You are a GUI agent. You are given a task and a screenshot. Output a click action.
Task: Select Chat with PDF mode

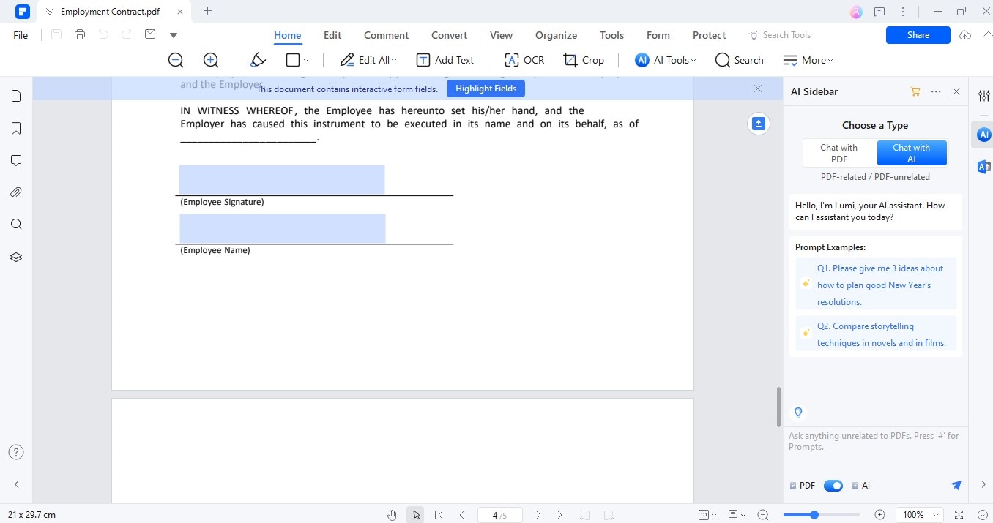pyautogui.click(x=839, y=153)
